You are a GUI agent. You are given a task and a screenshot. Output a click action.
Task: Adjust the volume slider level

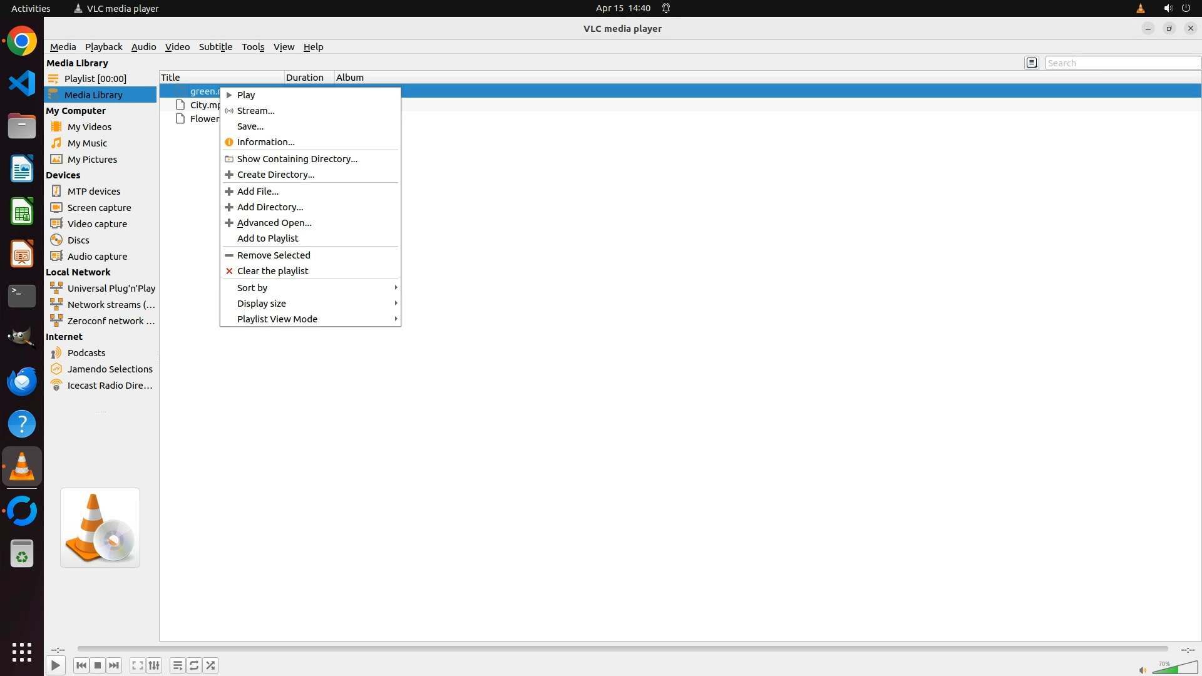(1174, 668)
